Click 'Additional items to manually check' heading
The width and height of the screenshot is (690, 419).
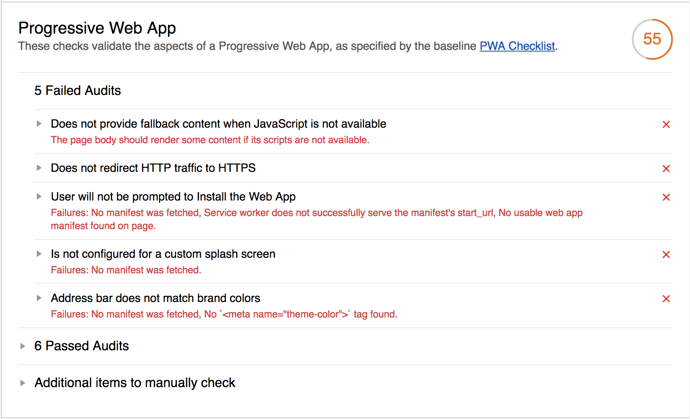pyautogui.click(x=135, y=383)
